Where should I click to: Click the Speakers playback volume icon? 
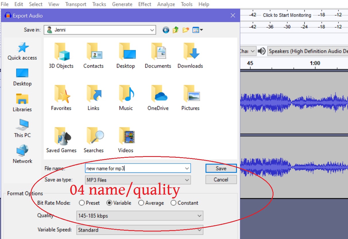click(262, 51)
